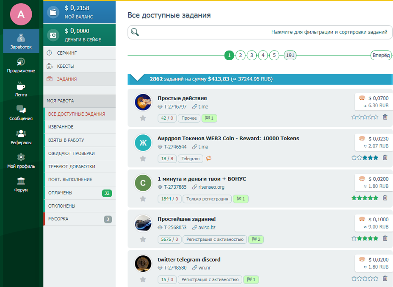This screenshot has width=393, height=287.
Task: Click the wallet icon beside Мой баланс
Action: tap(53, 12)
